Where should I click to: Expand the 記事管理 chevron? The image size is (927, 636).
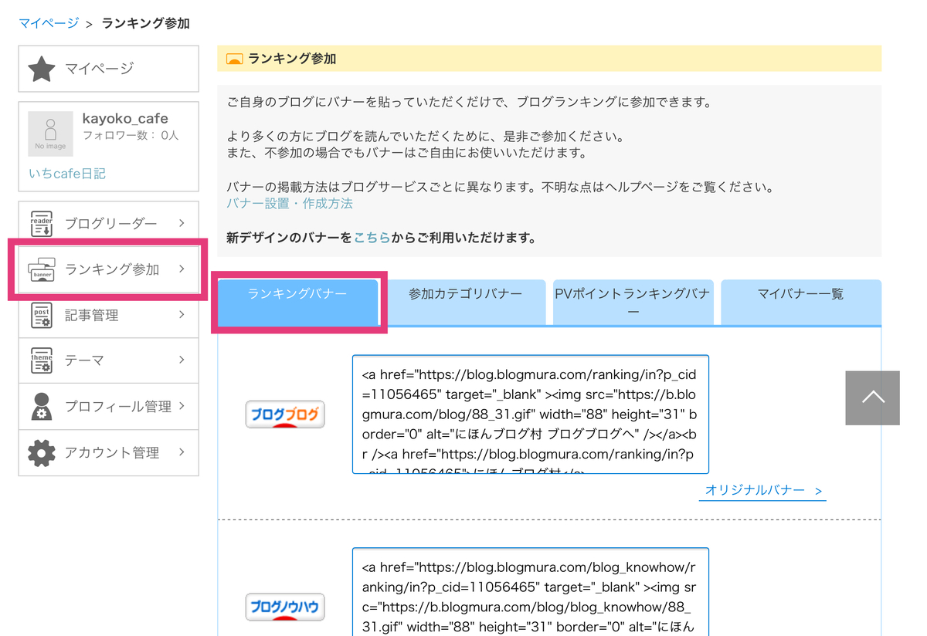click(182, 315)
